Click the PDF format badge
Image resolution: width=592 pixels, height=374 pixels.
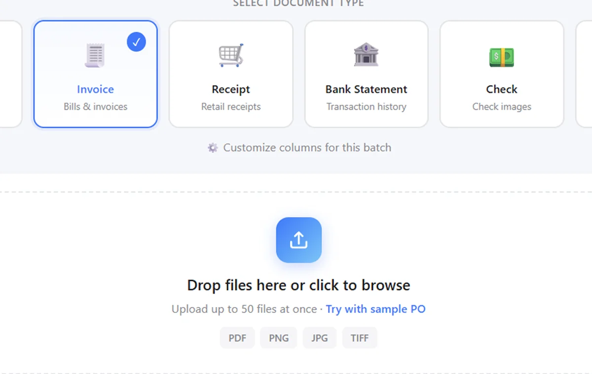click(237, 338)
